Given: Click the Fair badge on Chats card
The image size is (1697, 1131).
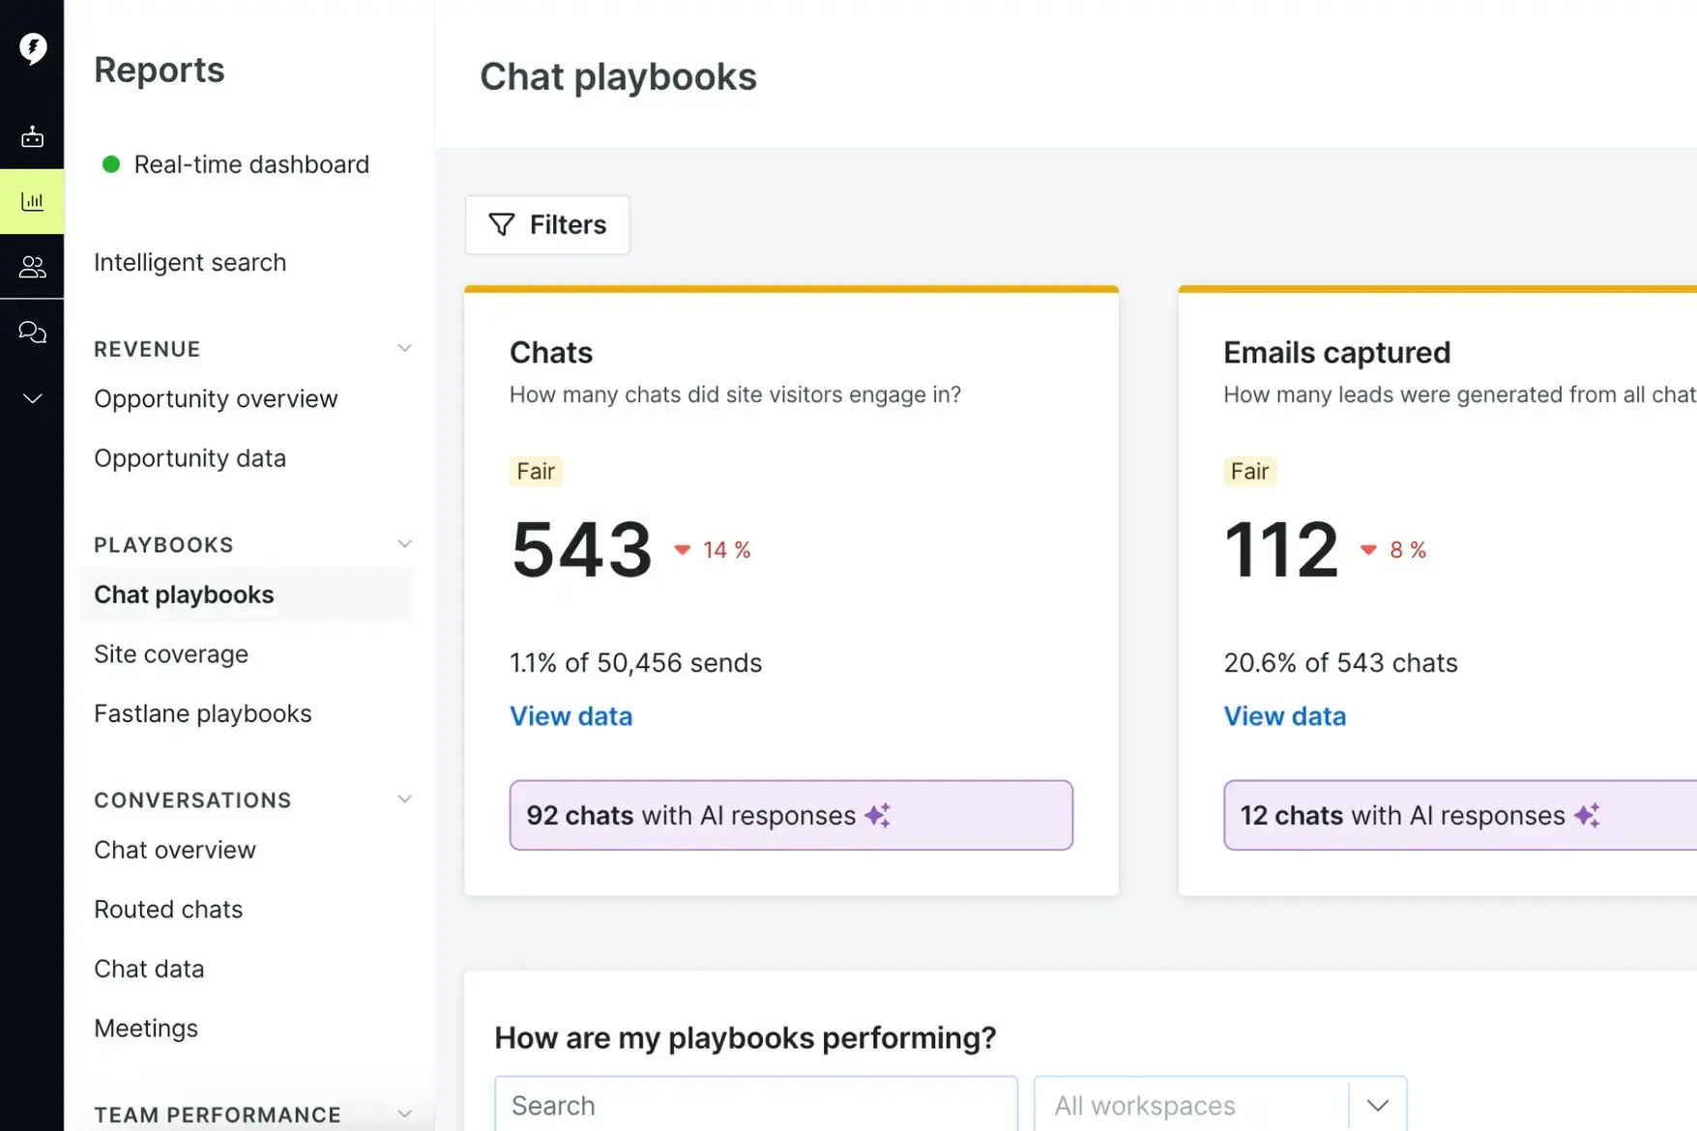Looking at the screenshot, I should click(536, 472).
